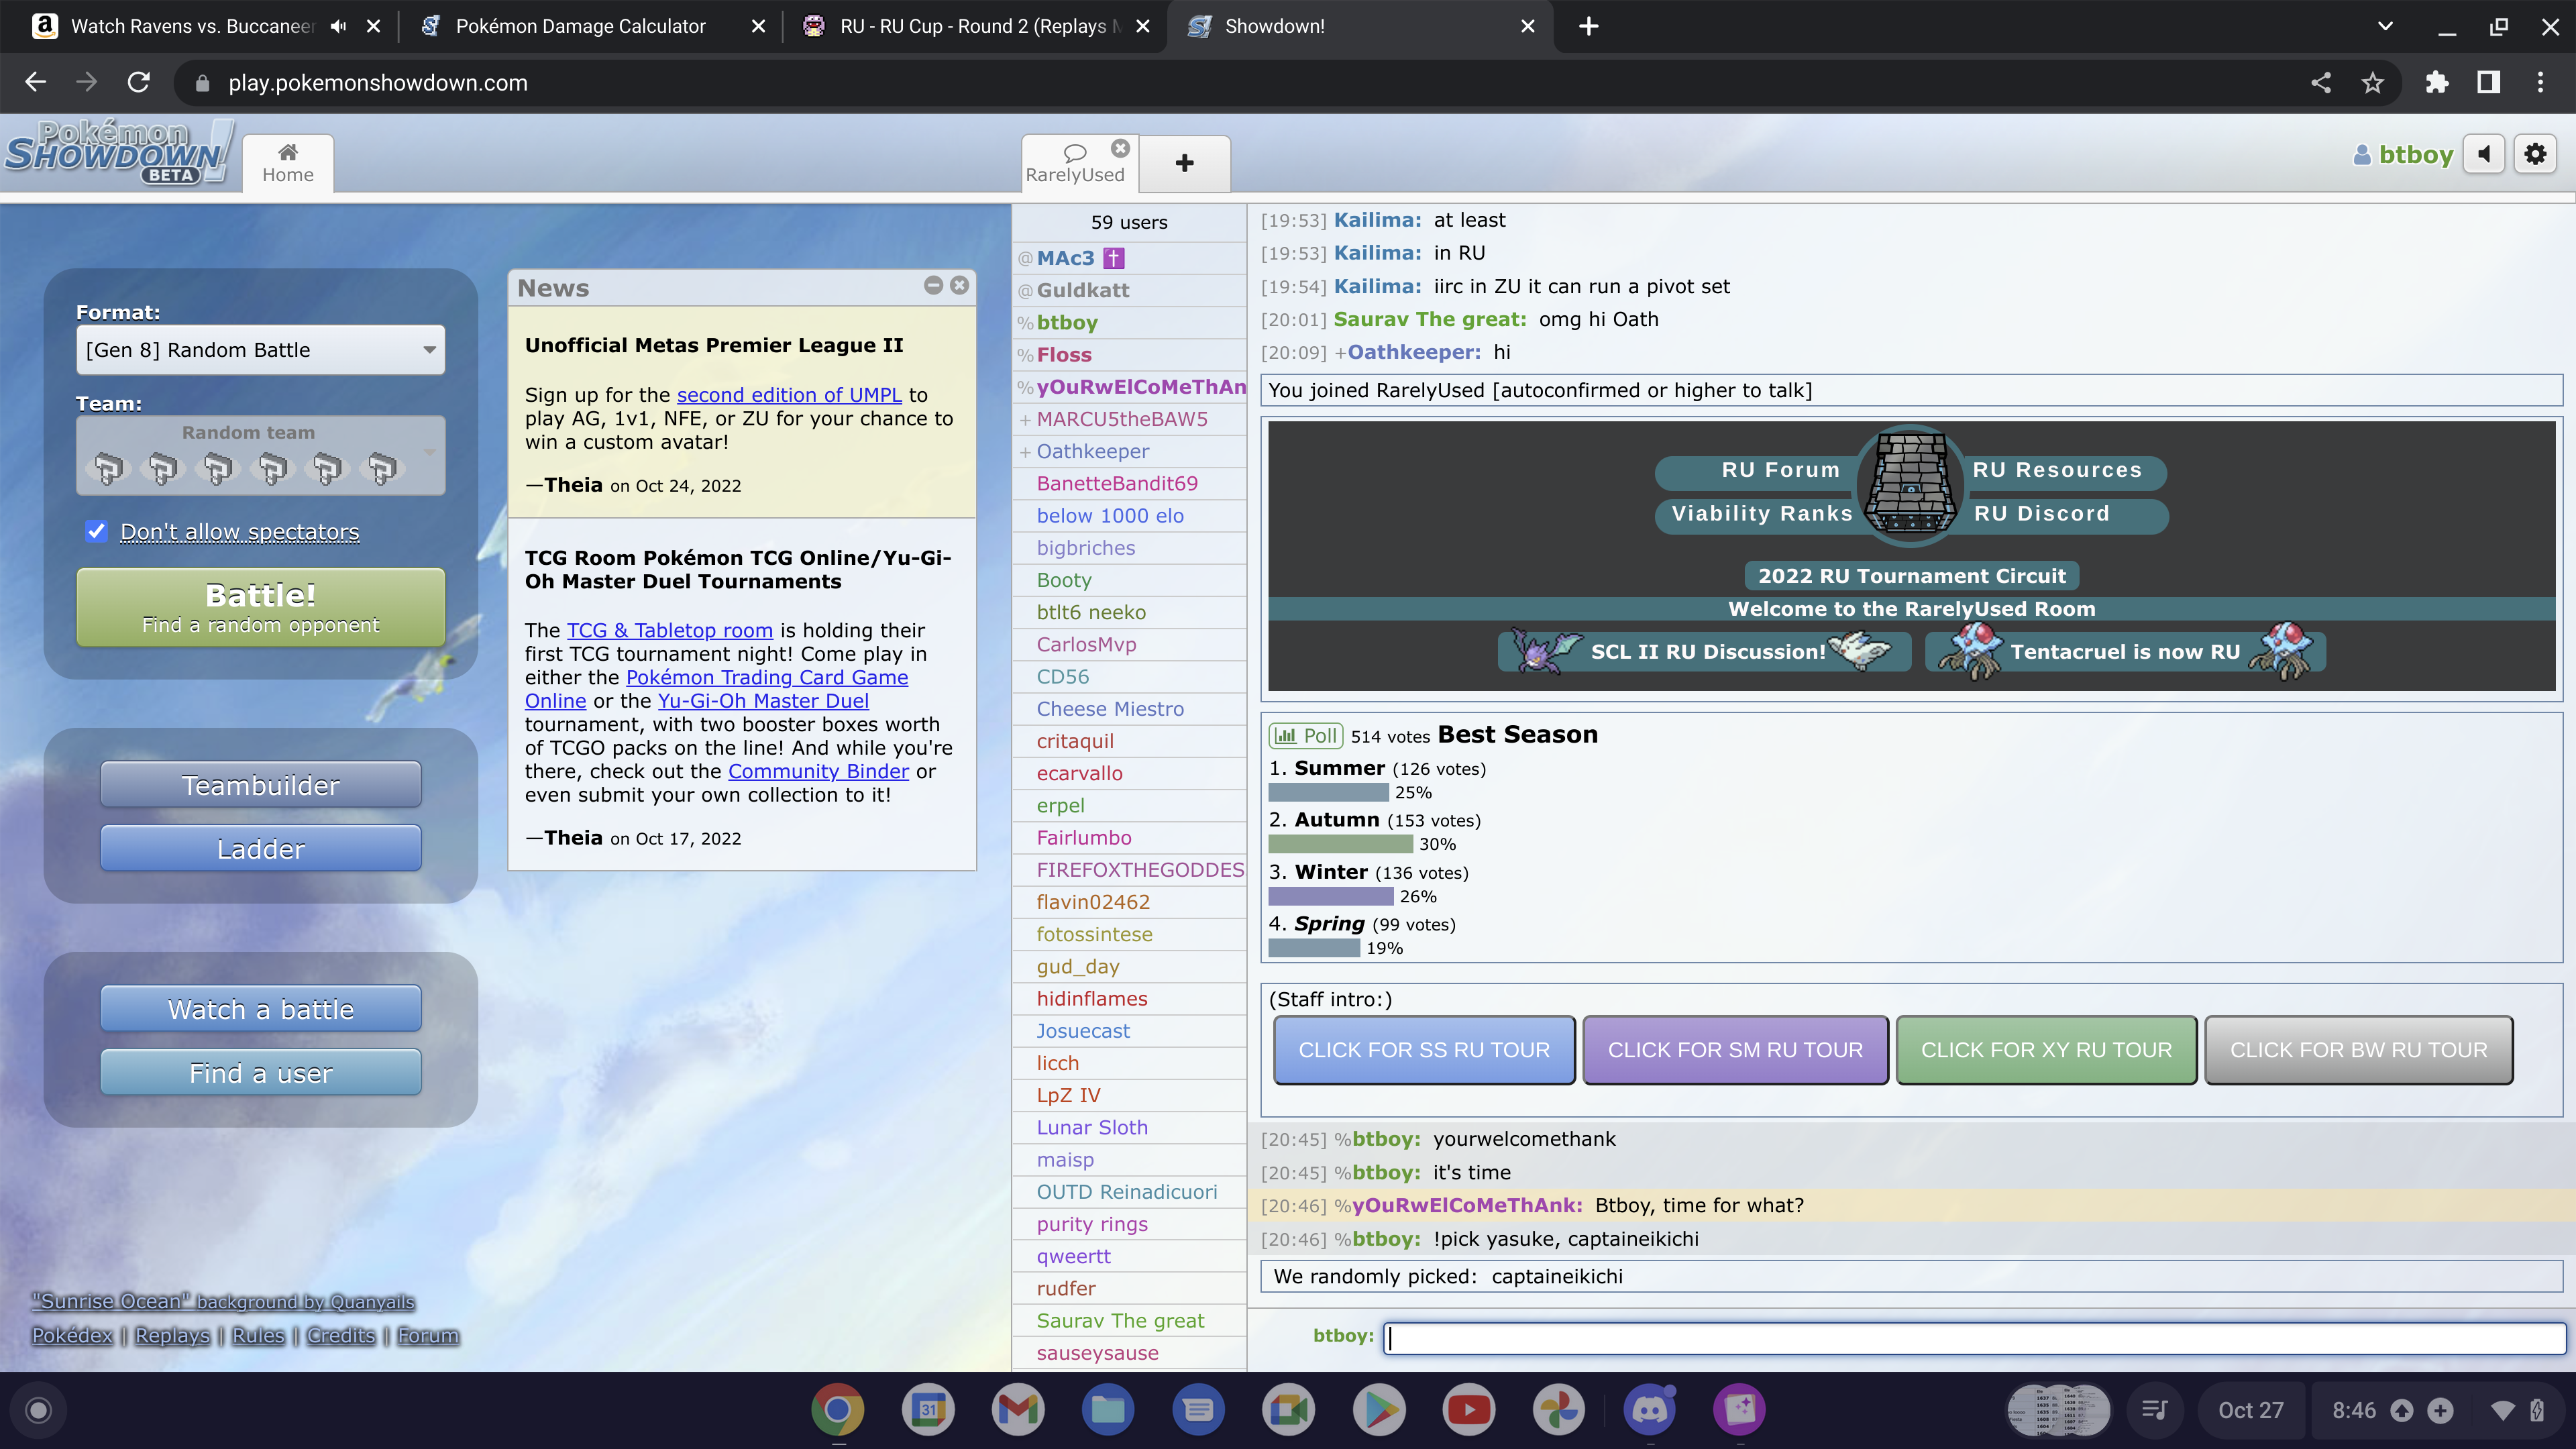Switch to RU Cup Round 2 browser tab
This screenshot has height=1449, width=2576.
click(975, 27)
